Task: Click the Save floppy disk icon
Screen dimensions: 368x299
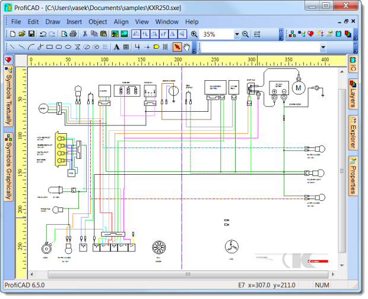Action: tap(31, 34)
